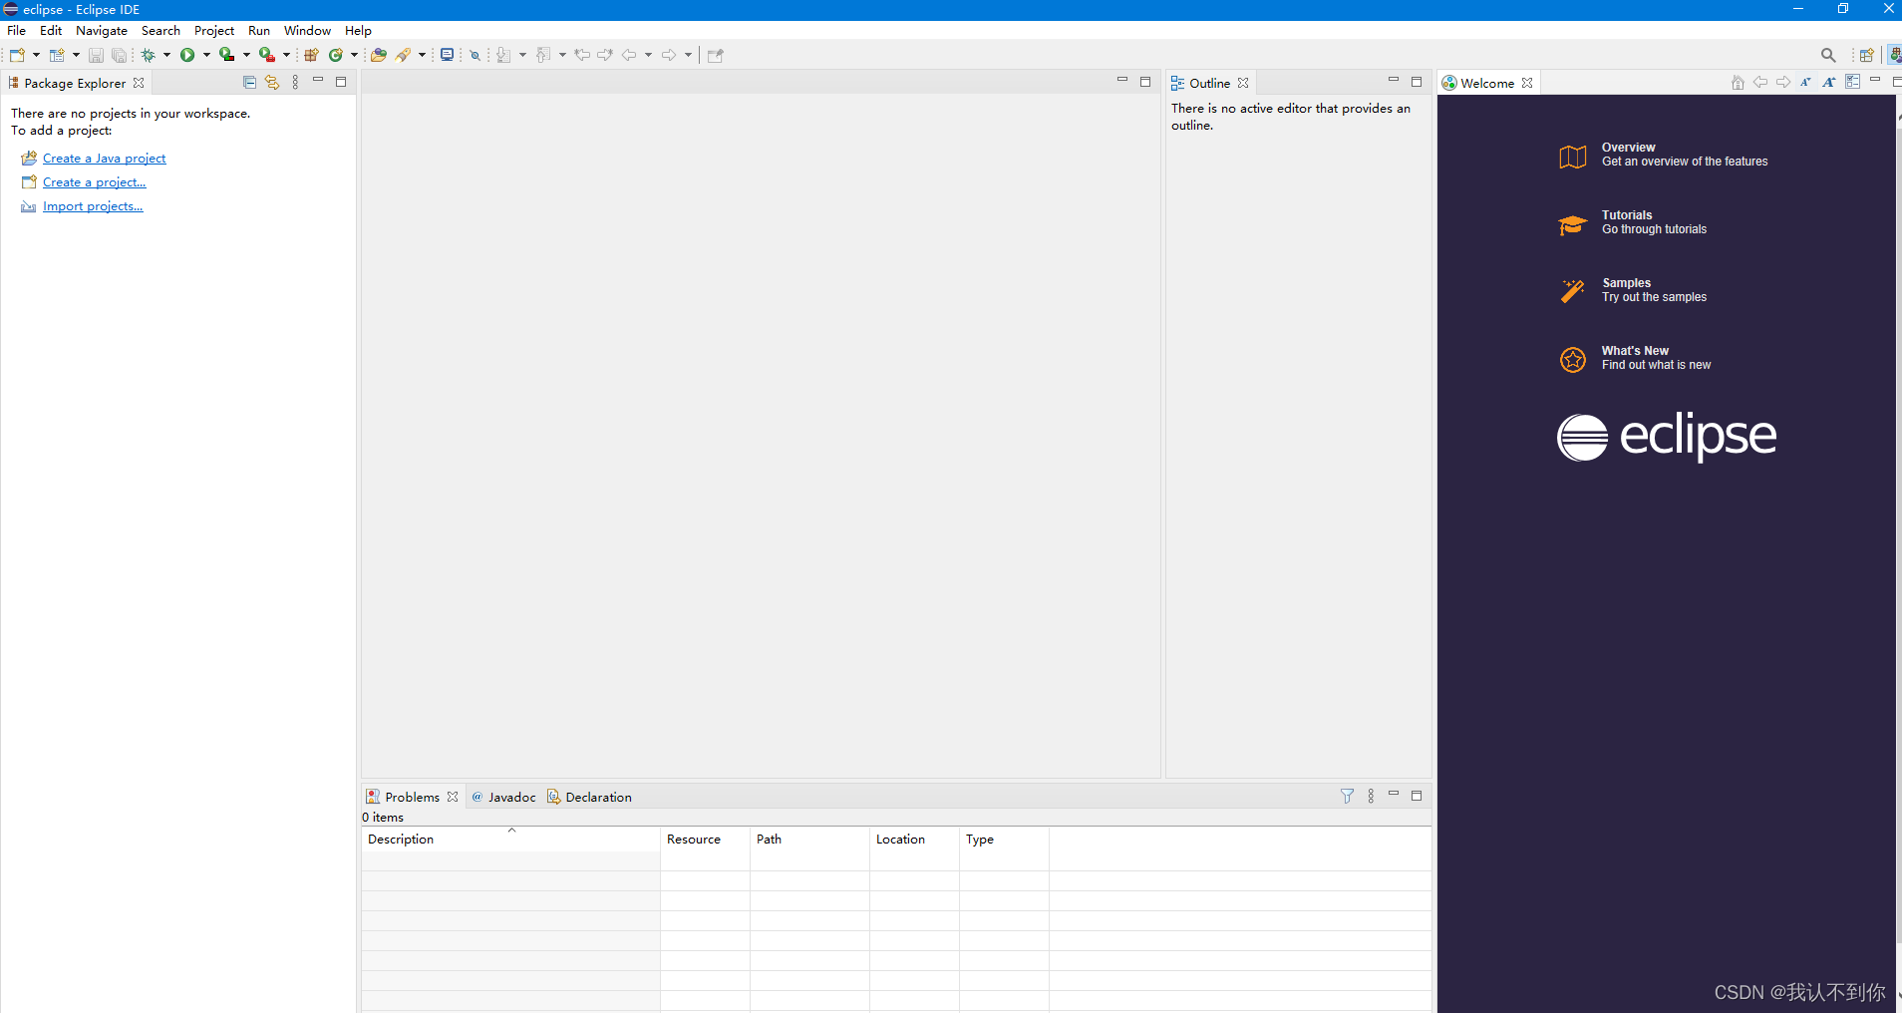The height and width of the screenshot is (1013, 1902).
Task: Open the Run icon dropdown arrow
Action: tap(206, 55)
